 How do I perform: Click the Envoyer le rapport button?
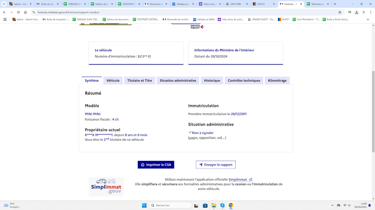pyautogui.click(x=216, y=165)
